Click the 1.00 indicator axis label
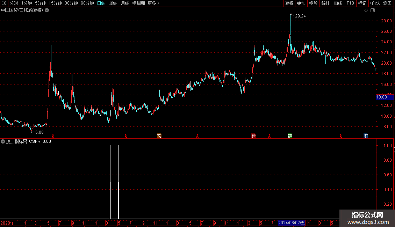The image size is (395, 227). click(x=387, y=146)
